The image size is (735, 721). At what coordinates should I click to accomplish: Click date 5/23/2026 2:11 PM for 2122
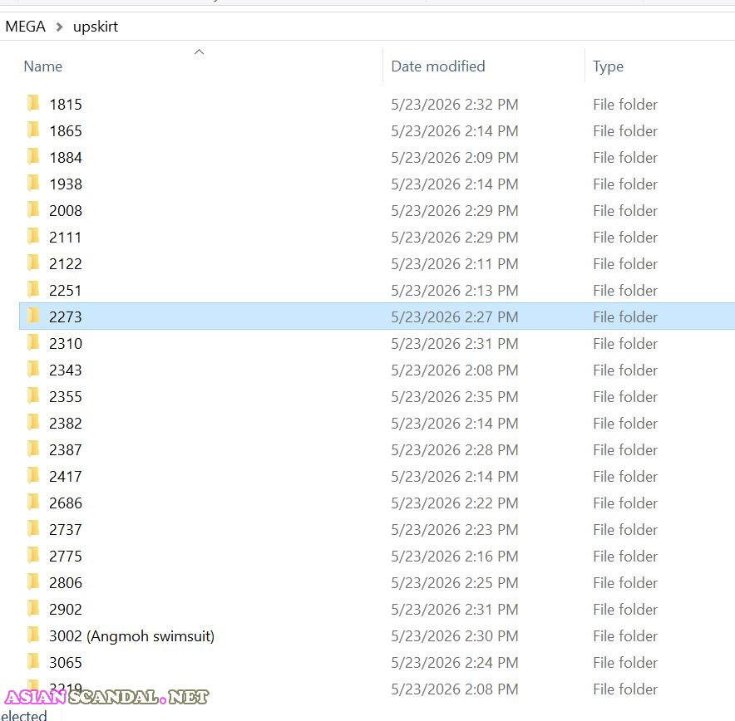[455, 263]
